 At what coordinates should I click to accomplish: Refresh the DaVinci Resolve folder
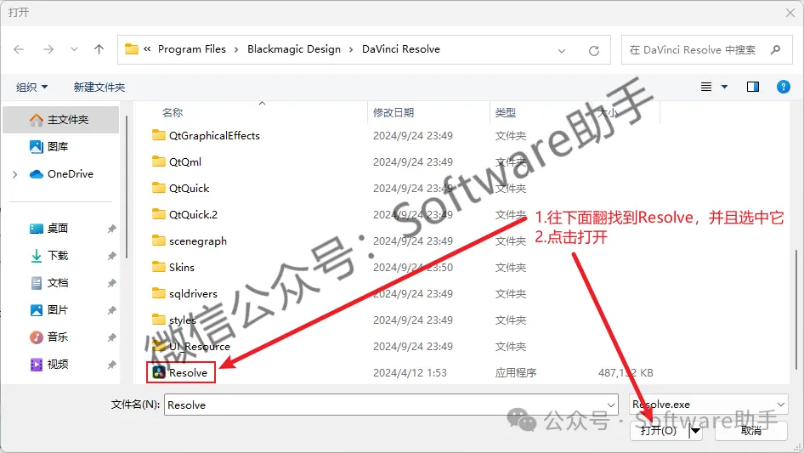594,50
